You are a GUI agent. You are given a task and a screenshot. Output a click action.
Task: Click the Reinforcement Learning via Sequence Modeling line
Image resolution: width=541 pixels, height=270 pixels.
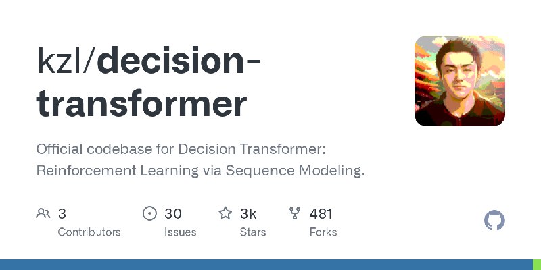point(200,171)
